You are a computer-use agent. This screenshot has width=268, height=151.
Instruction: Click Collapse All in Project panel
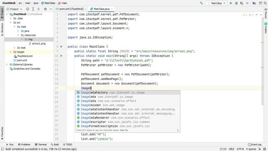(x=39, y=9)
